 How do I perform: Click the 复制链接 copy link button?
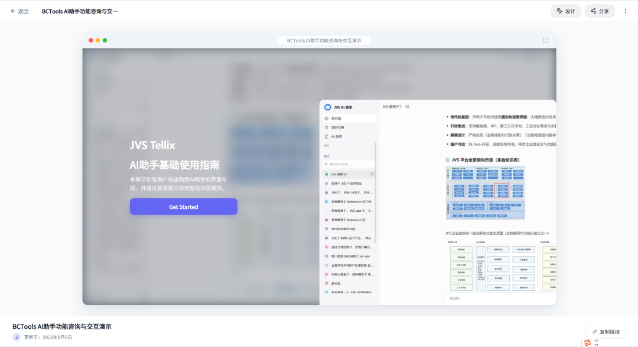click(606, 332)
